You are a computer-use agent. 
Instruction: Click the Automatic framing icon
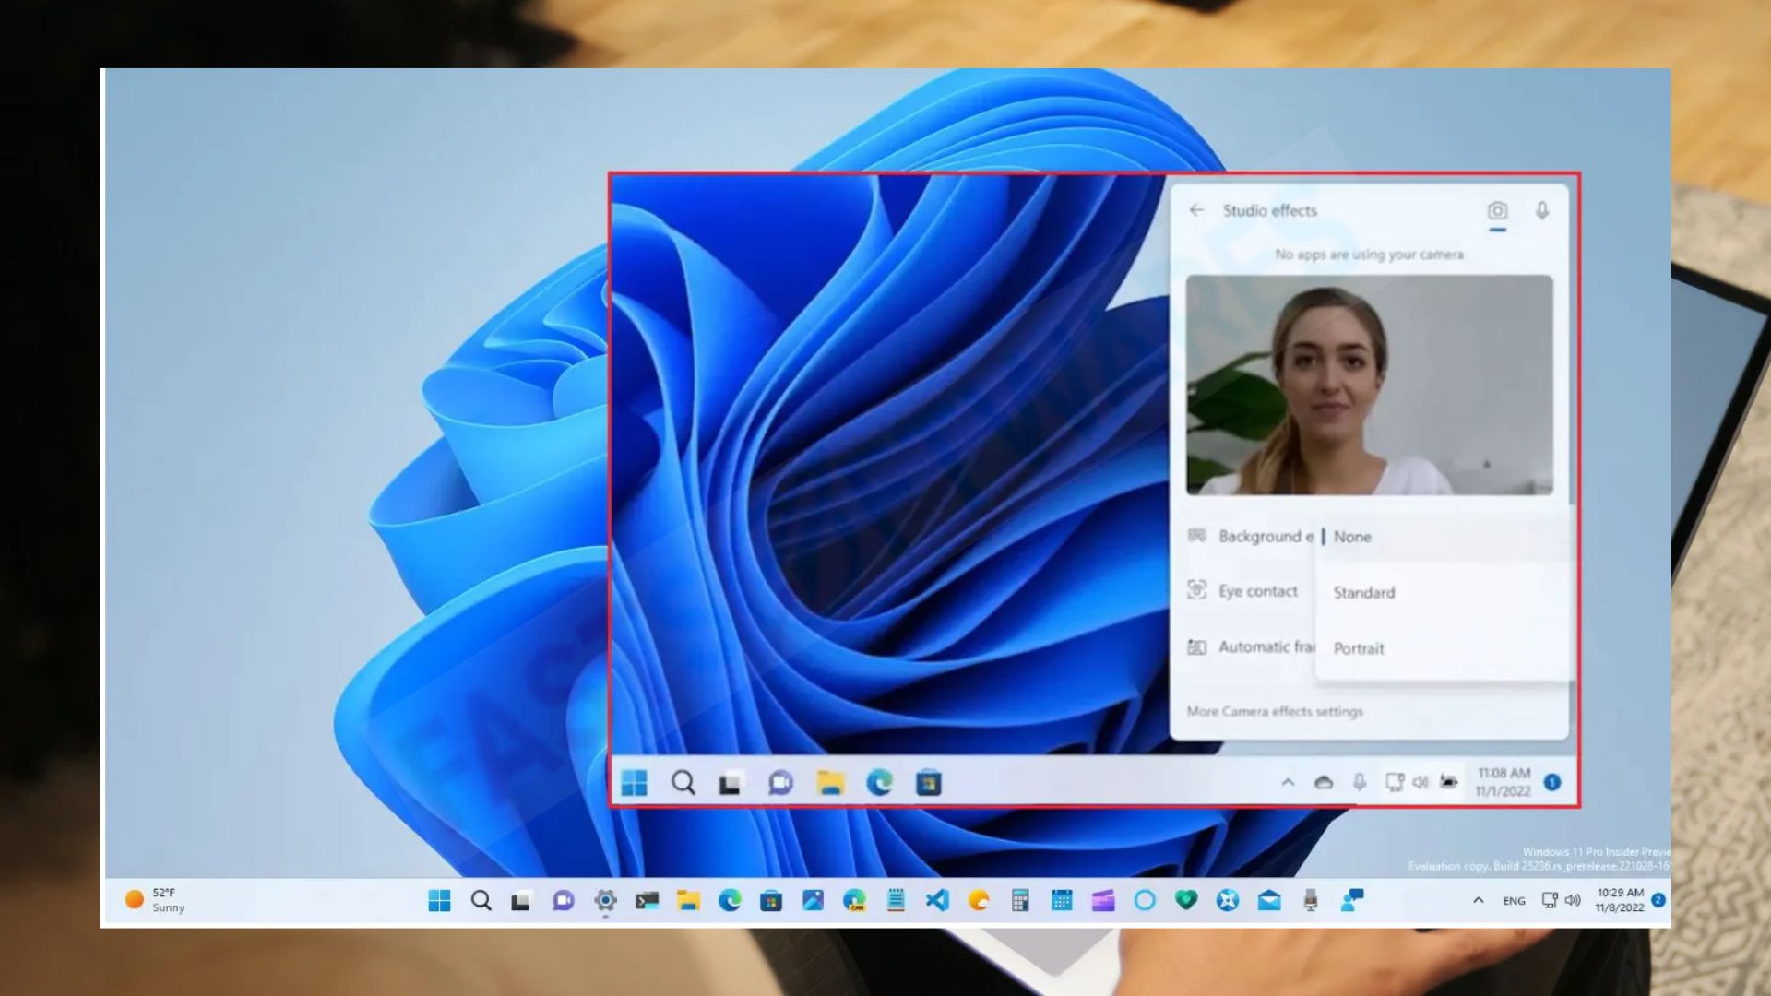[x=1196, y=647]
